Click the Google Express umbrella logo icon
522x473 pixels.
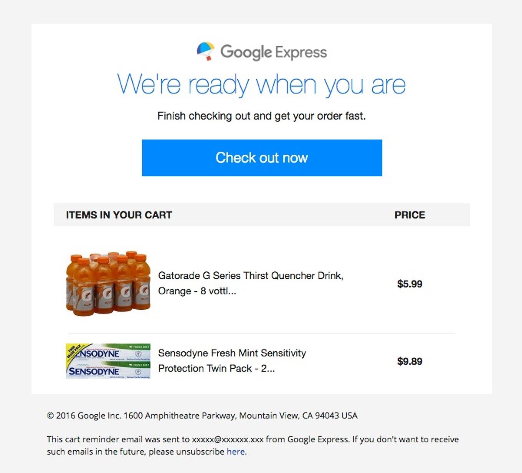[x=205, y=51]
